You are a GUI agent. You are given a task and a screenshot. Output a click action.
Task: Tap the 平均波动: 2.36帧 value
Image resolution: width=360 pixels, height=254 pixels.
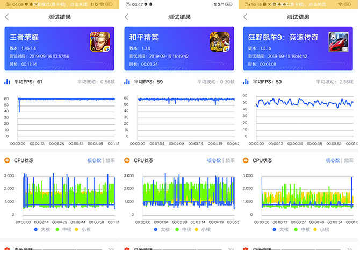pos(335,82)
